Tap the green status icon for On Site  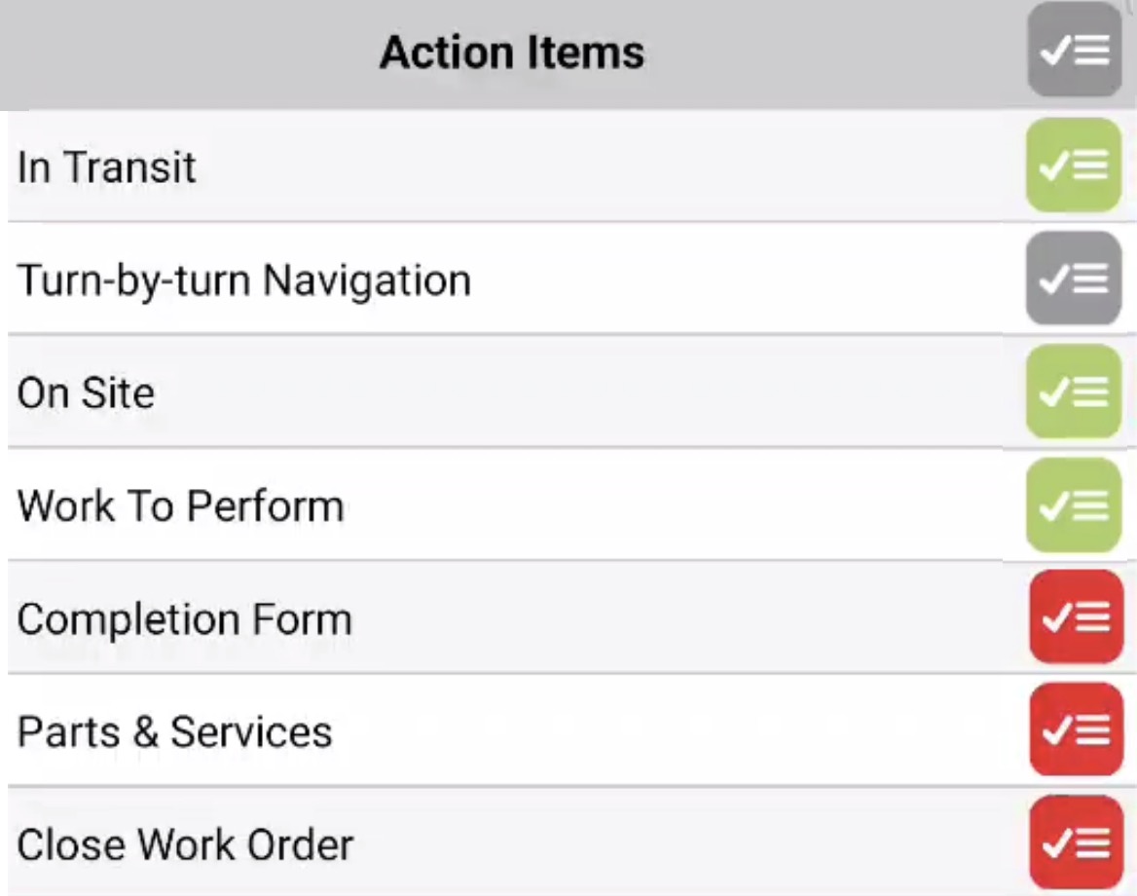[1074, 392]
